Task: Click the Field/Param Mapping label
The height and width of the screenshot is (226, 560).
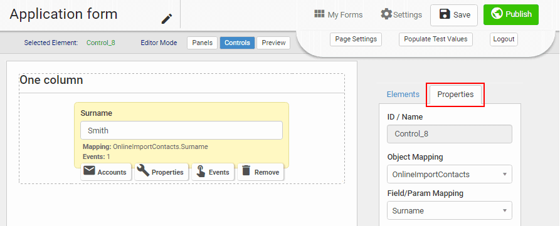Action: 425,193
